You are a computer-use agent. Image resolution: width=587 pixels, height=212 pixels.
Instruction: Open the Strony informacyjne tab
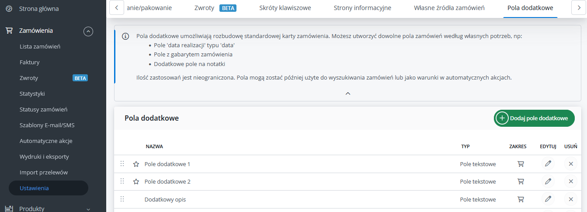362,8
